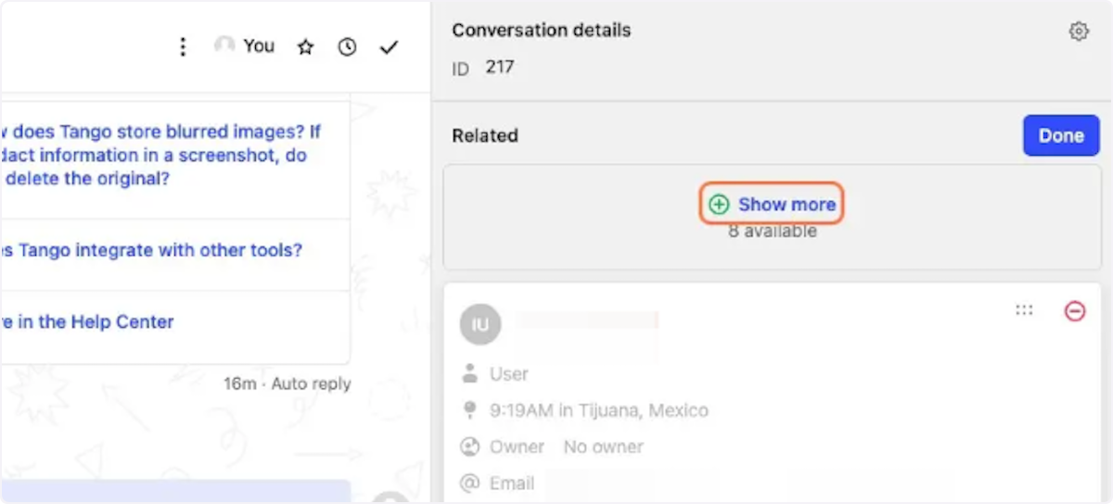Viewport: 1113px width, 504px height.
Task: Open conversation details gear settings
Action: (1078, 31)
